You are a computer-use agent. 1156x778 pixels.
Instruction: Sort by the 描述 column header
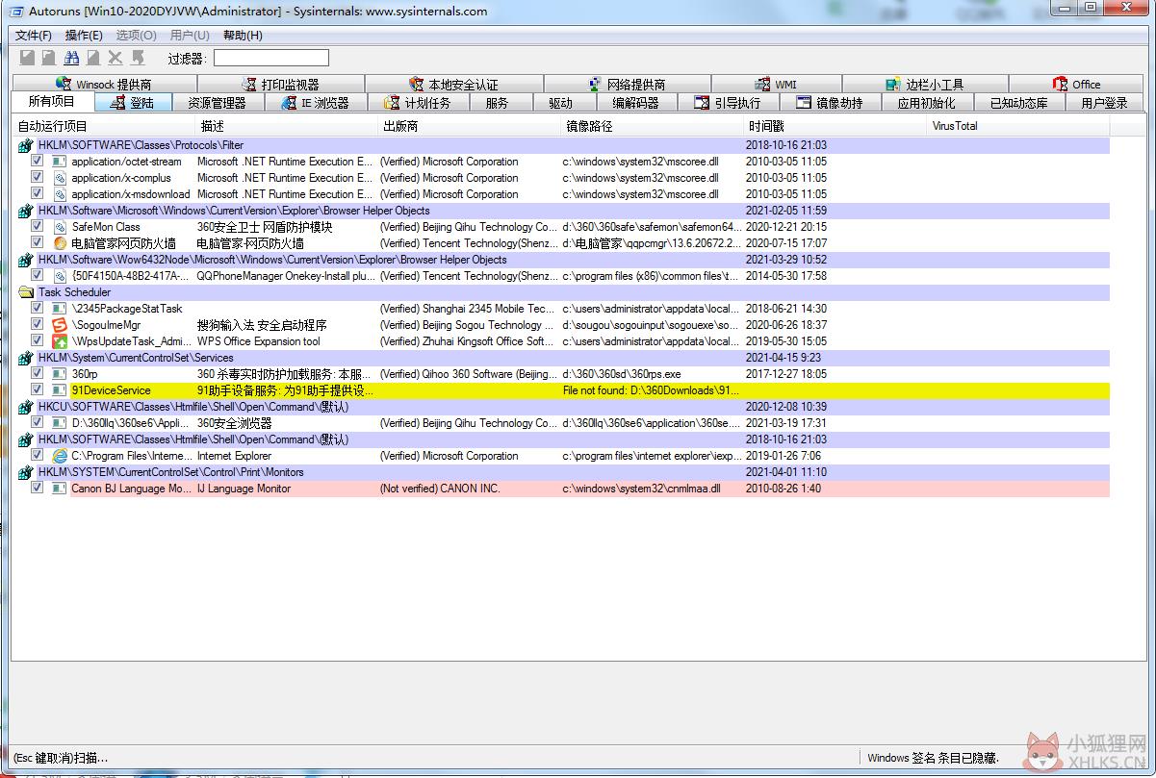click(x=288, y=126)
